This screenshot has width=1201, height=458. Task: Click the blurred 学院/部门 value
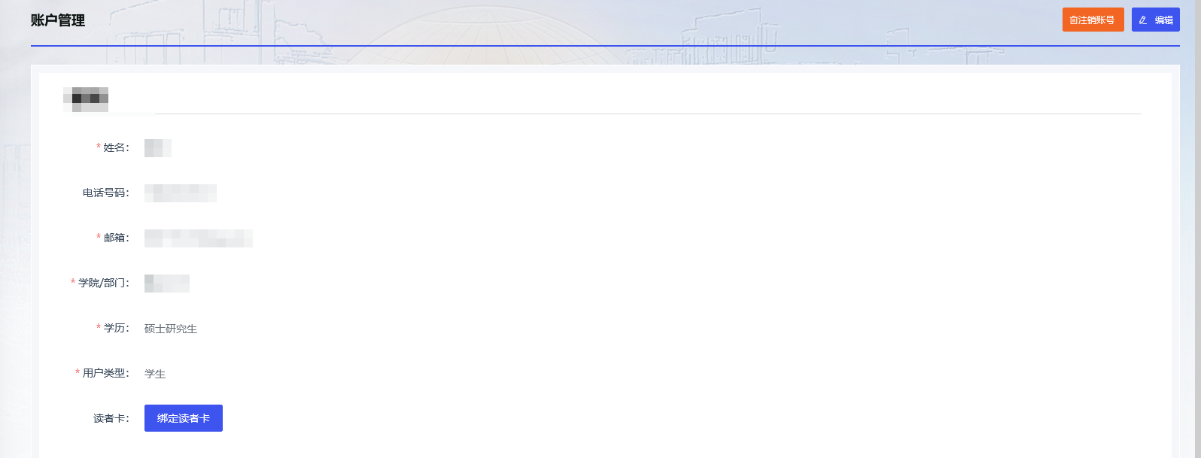167,283
